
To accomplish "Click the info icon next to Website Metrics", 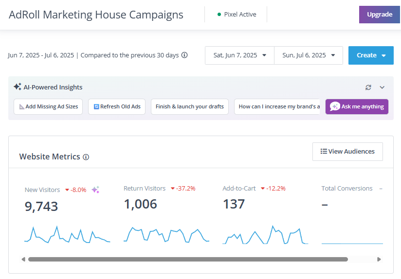I will coord(86,157).
